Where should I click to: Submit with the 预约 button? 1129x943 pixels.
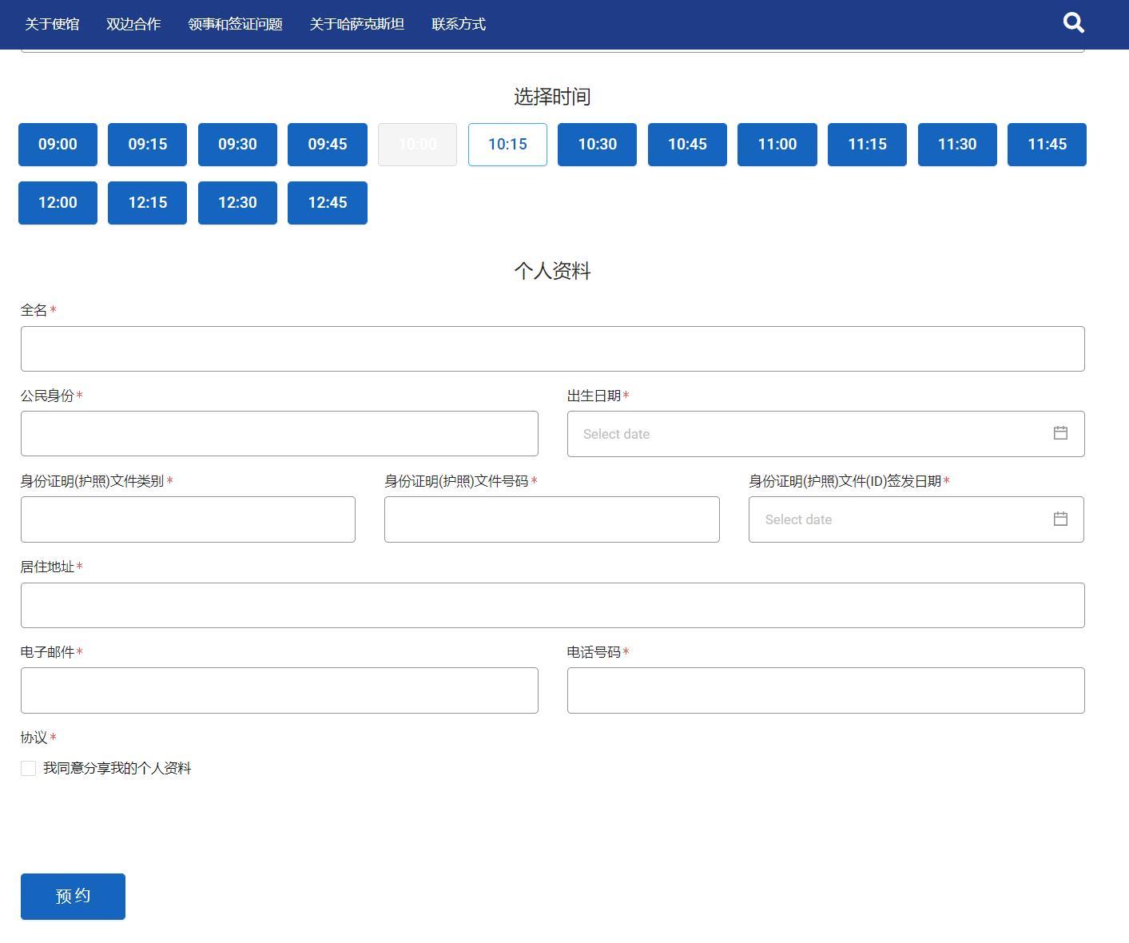pos(73,897)
